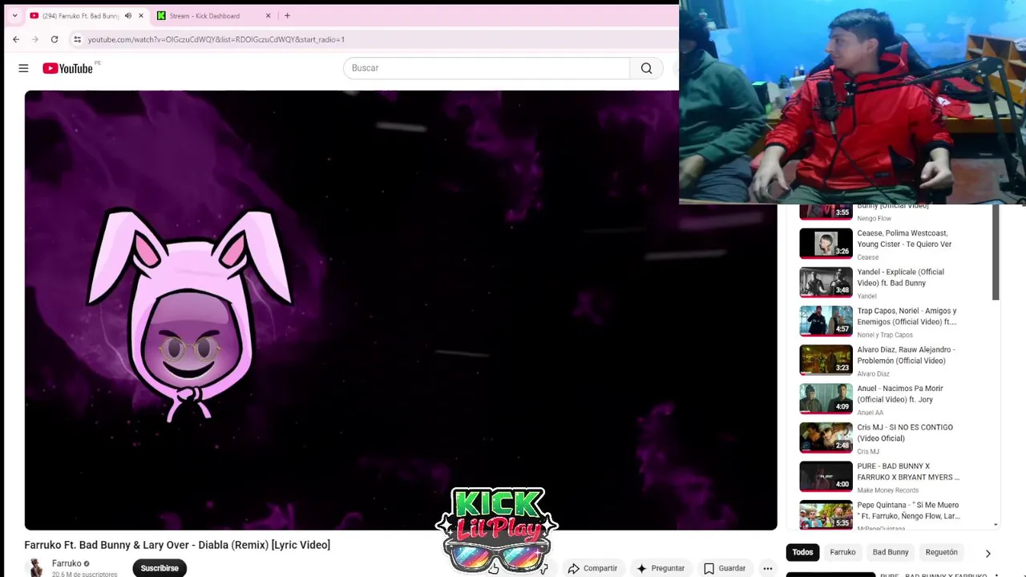Close the Kick Dashboard tab
This screenshot has height=577, width=1026.
pyautogui.click(x=269, y=15)
